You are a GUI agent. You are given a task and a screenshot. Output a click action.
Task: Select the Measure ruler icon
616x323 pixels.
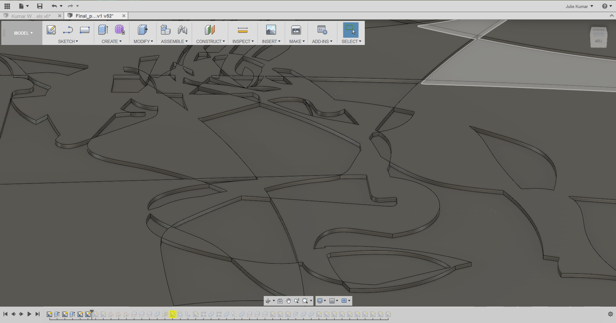tap(243, 30)
